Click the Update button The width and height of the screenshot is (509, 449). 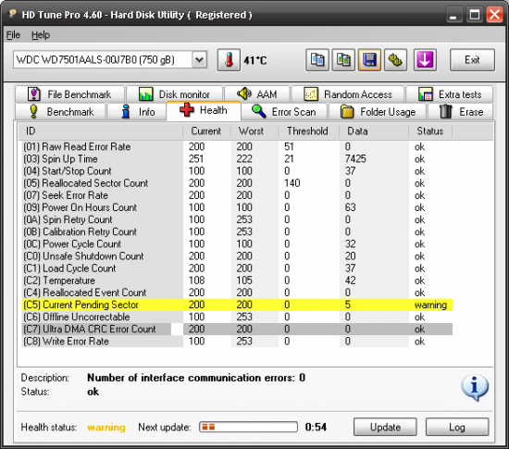(x=385, y=427)
